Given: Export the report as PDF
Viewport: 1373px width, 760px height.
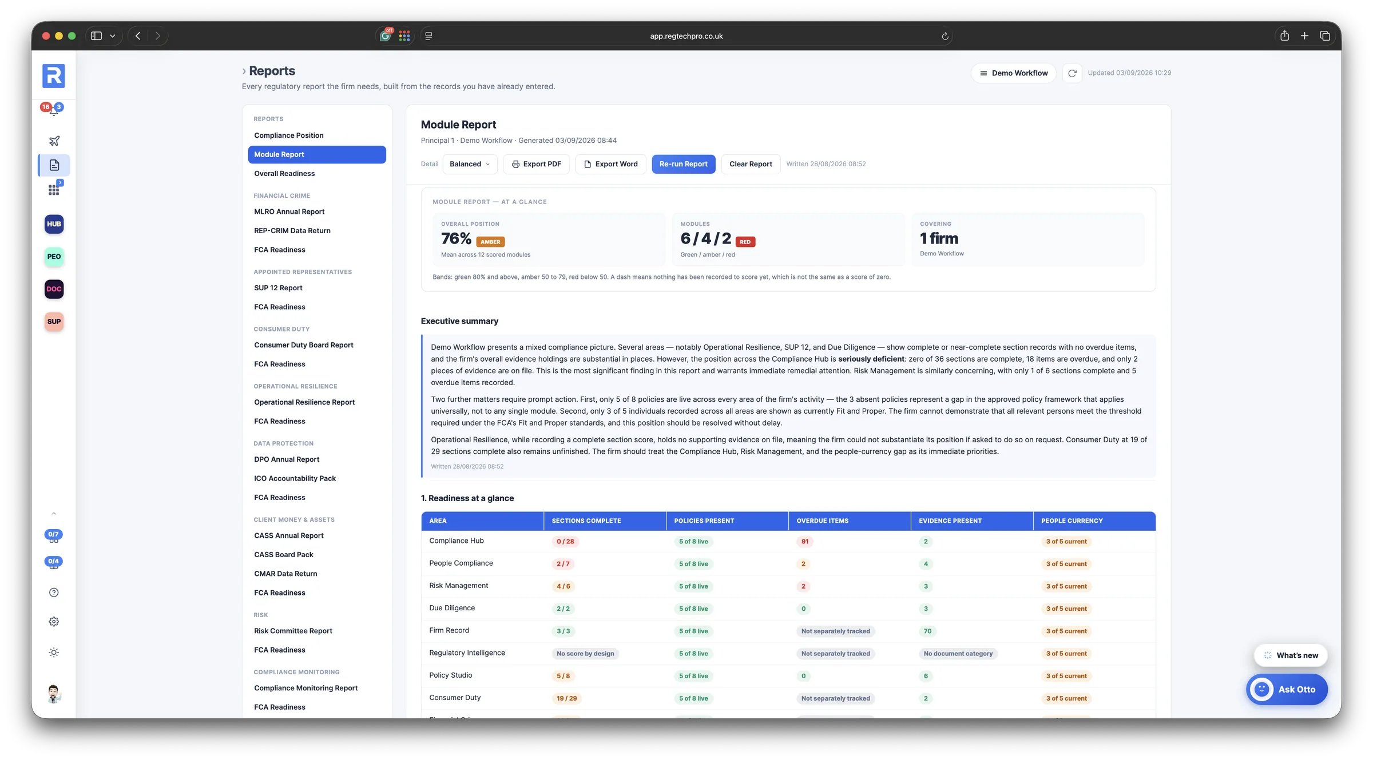Looking at the screenshot, I should (x=536, y=164).
